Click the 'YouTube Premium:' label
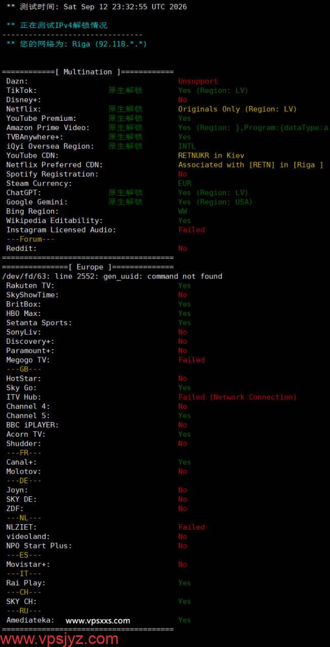330x647 pixels. click(42, 118)
